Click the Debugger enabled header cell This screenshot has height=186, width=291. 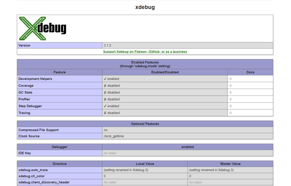(187, 147)
